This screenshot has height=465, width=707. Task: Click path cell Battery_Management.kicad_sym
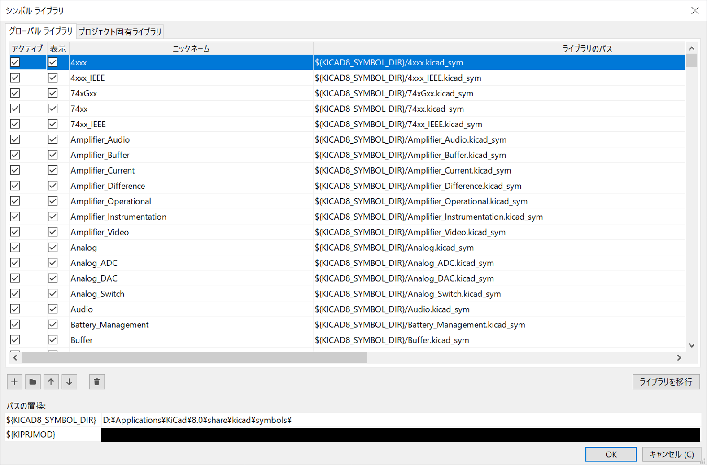[x=499, y=325]
